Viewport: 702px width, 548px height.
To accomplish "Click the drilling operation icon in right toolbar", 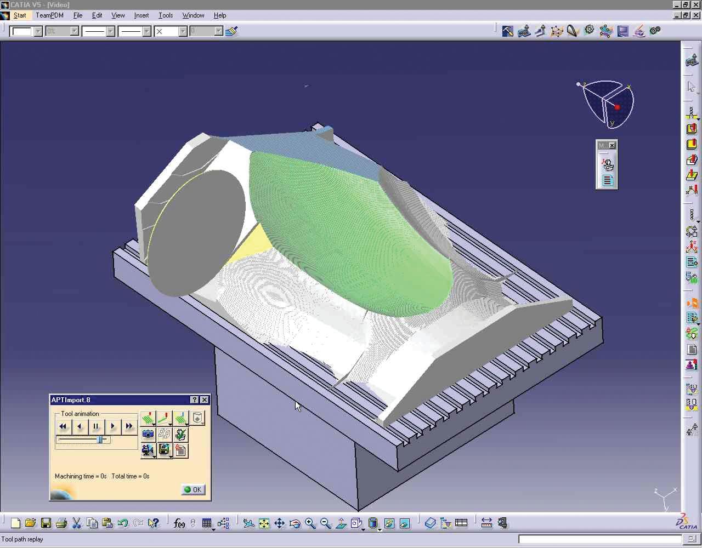I will coord(692,113).
